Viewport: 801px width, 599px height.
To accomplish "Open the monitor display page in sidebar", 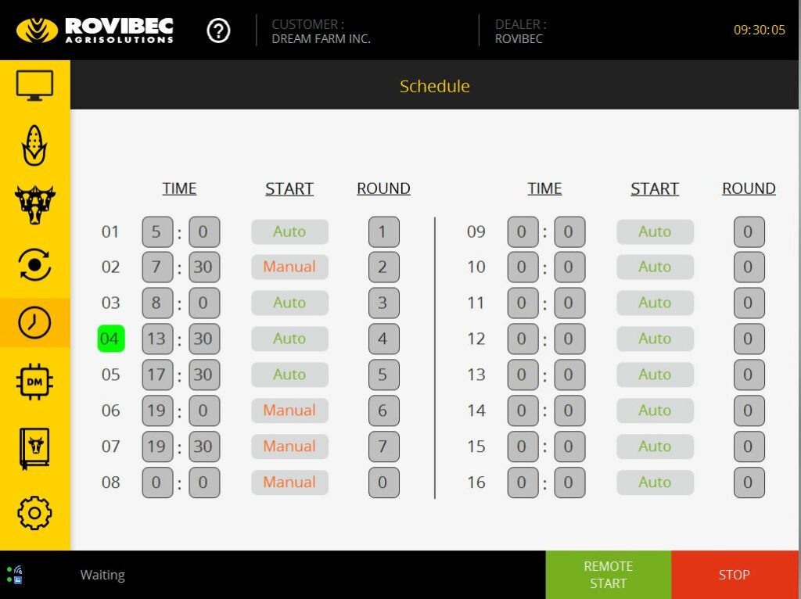I will coord(34,85).
